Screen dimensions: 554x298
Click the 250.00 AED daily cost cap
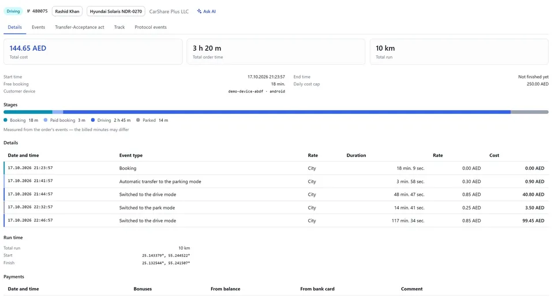coord(537,84)
